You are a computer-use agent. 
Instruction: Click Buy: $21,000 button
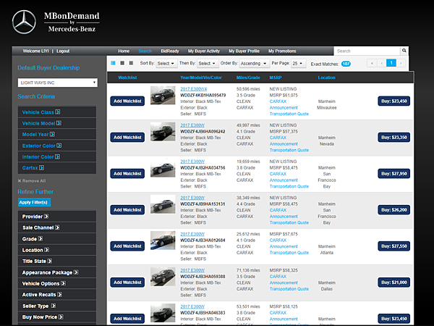pyautogui.click(x=394, y=283)
